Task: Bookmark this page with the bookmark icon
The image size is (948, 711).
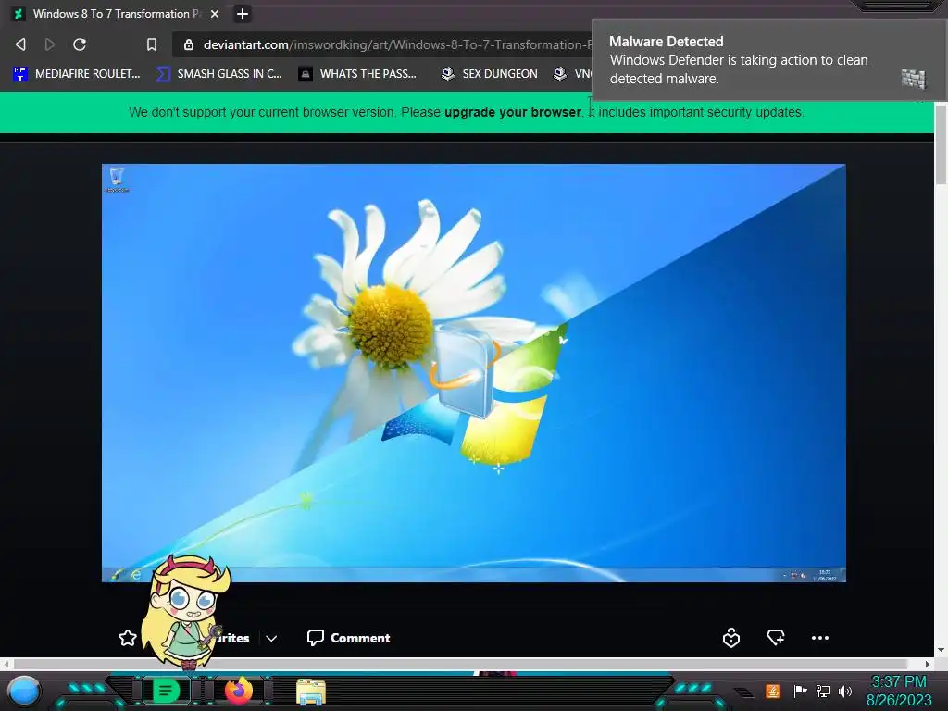Action: [152, 44]
